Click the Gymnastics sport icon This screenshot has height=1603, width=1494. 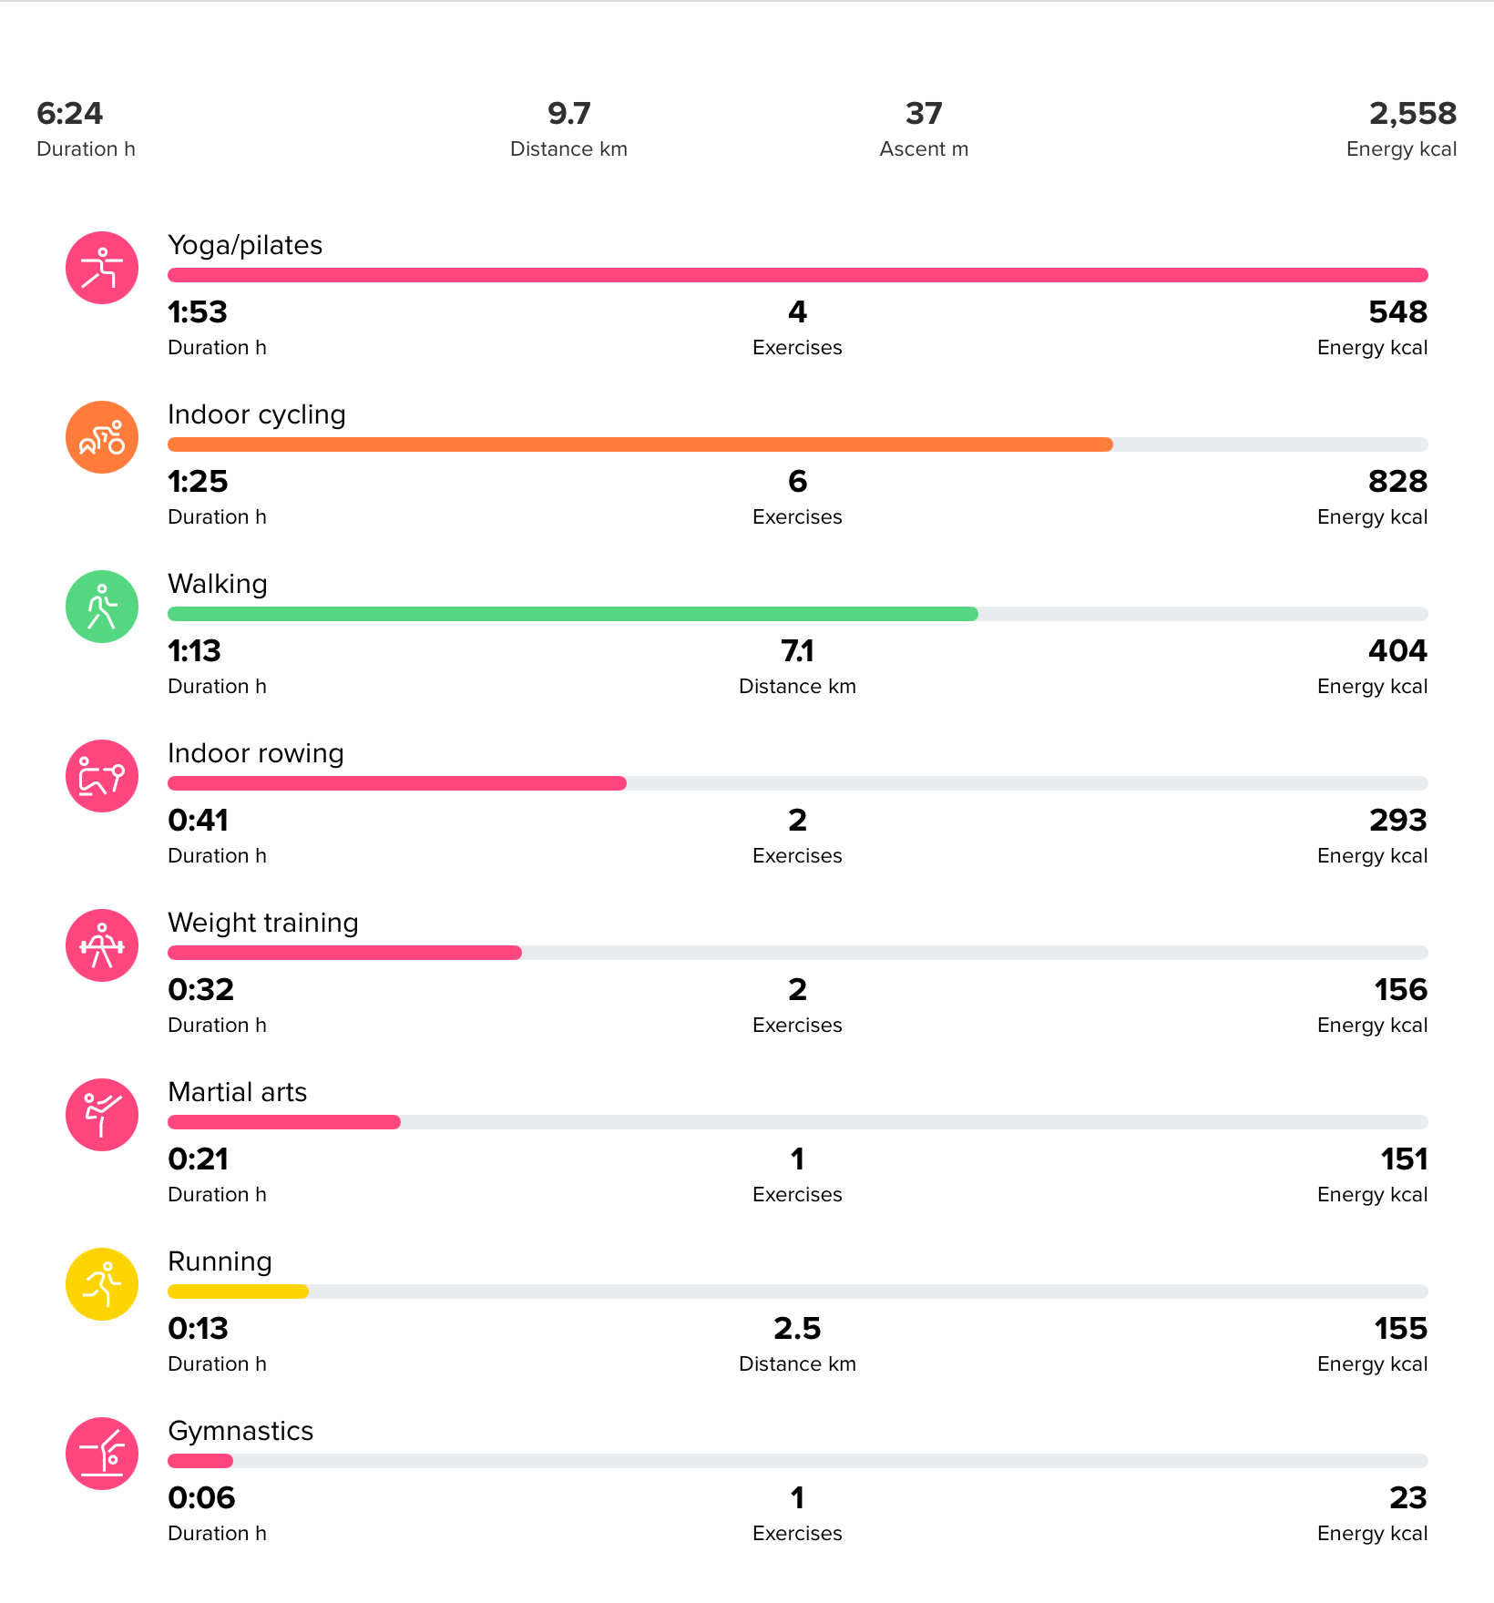click(102, 1454)
